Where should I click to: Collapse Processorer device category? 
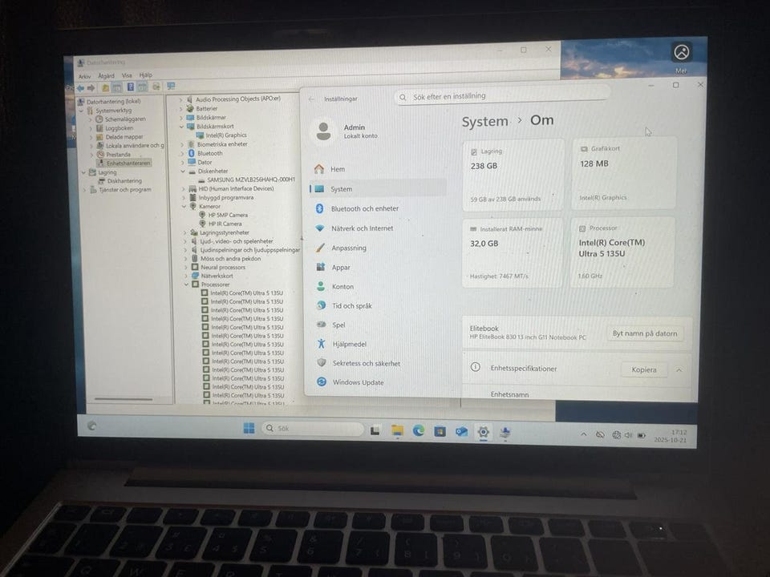pos(186,284)
